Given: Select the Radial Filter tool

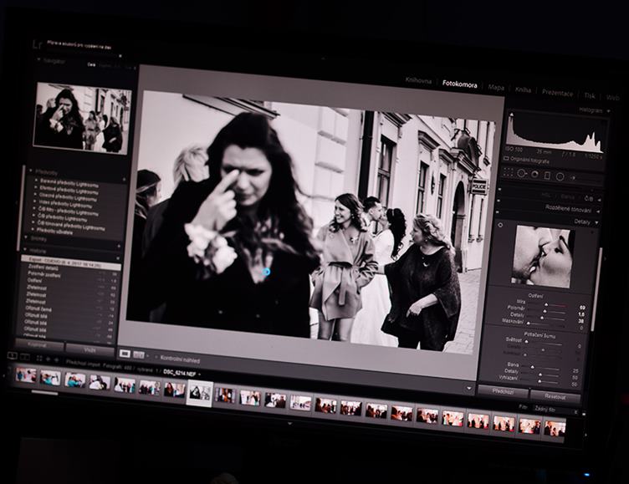Looking at the screenshot, I should 560,176.
